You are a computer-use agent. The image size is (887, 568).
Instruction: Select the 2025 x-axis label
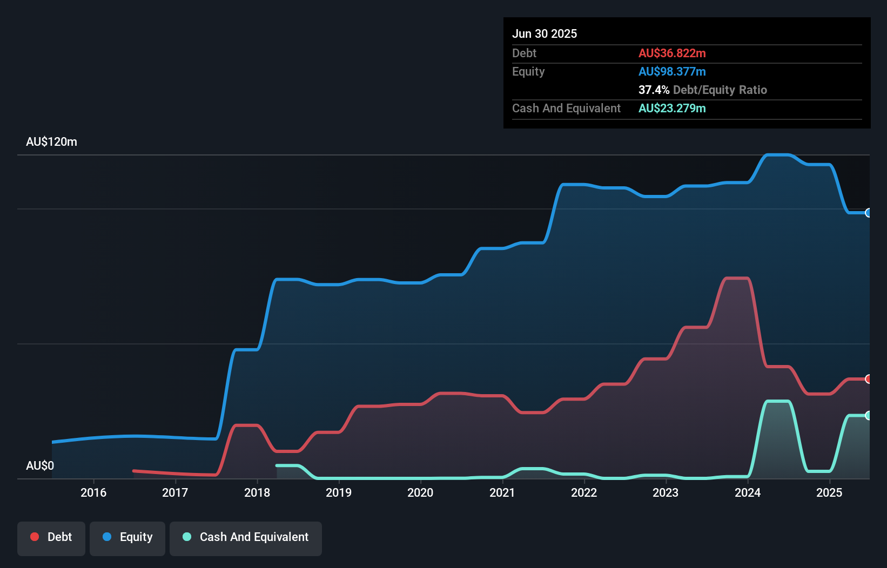pos(829,492)
